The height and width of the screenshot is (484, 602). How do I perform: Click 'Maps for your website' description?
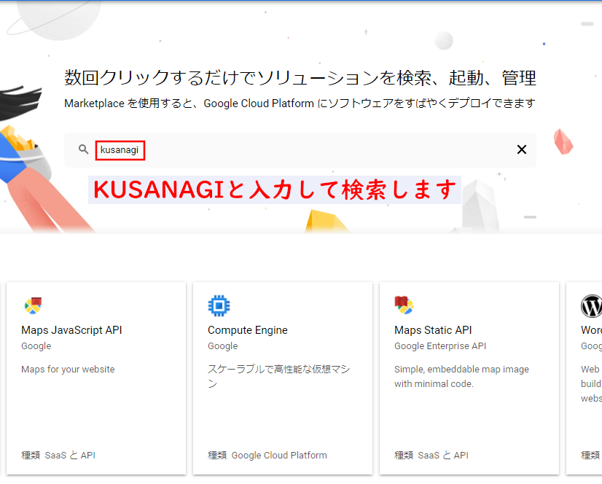(68, 369)
